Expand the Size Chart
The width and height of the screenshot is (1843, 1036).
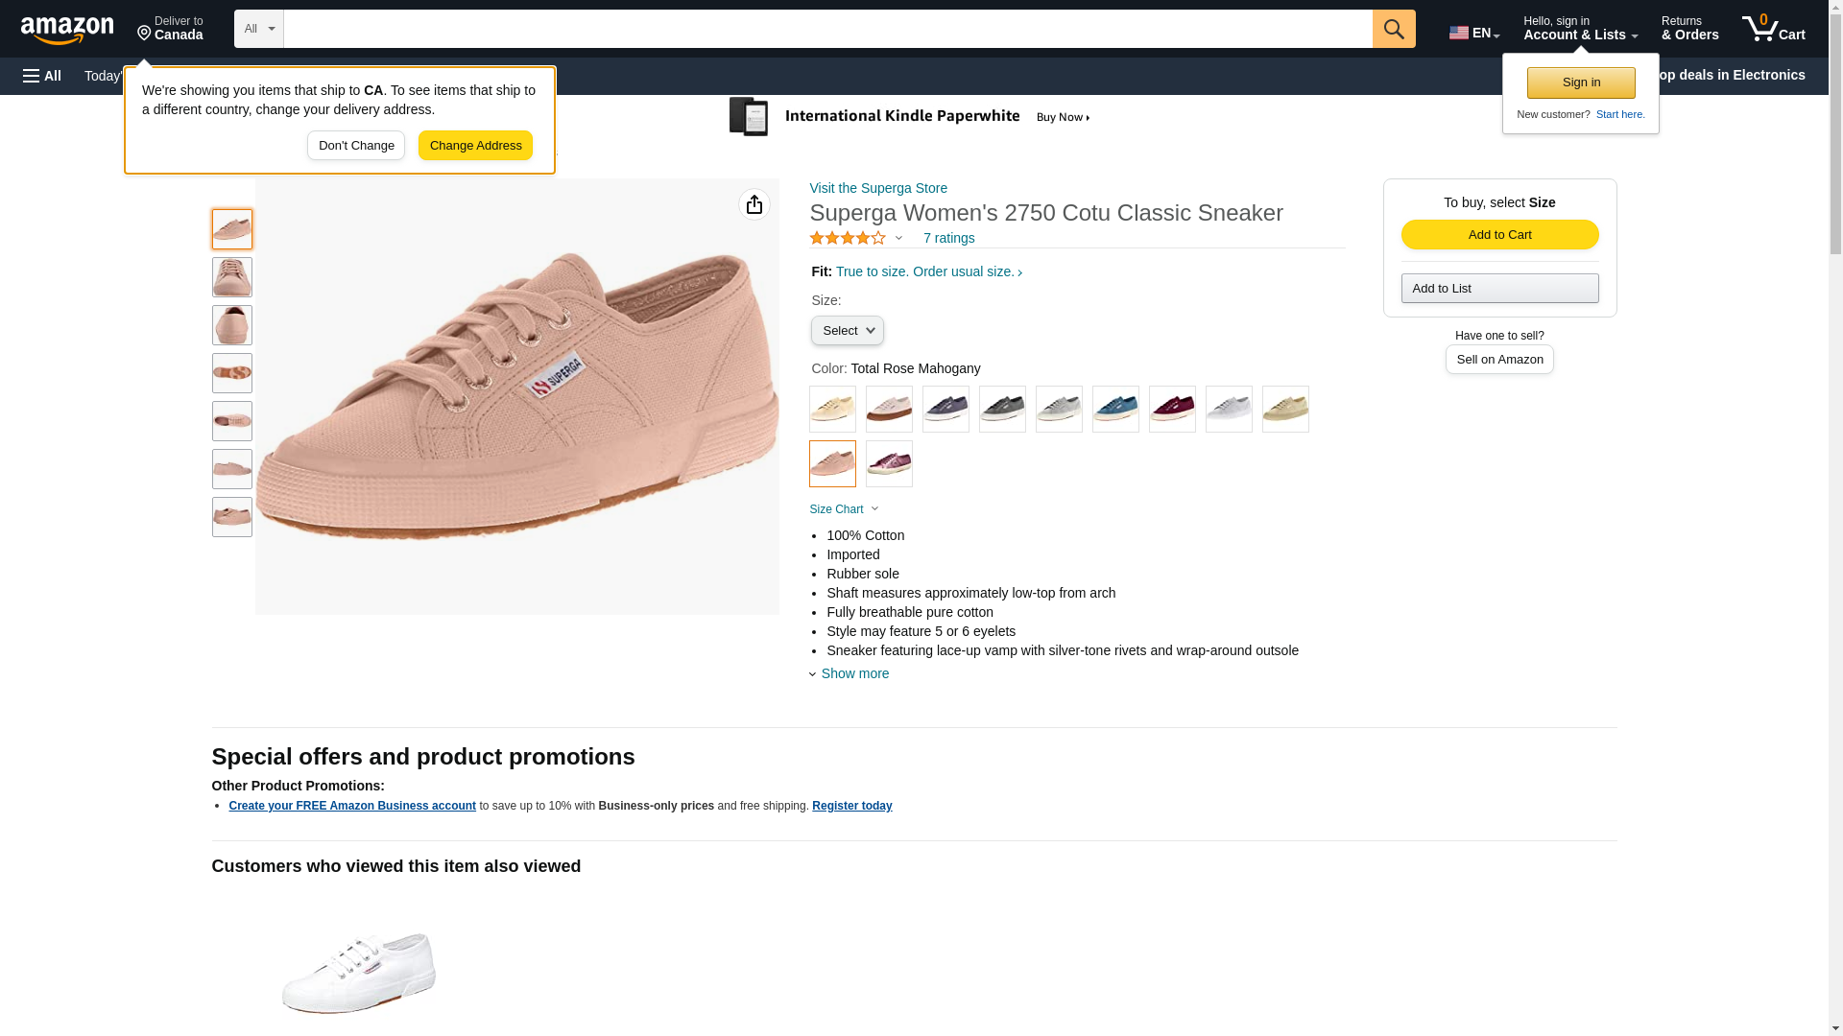point(844,509)
